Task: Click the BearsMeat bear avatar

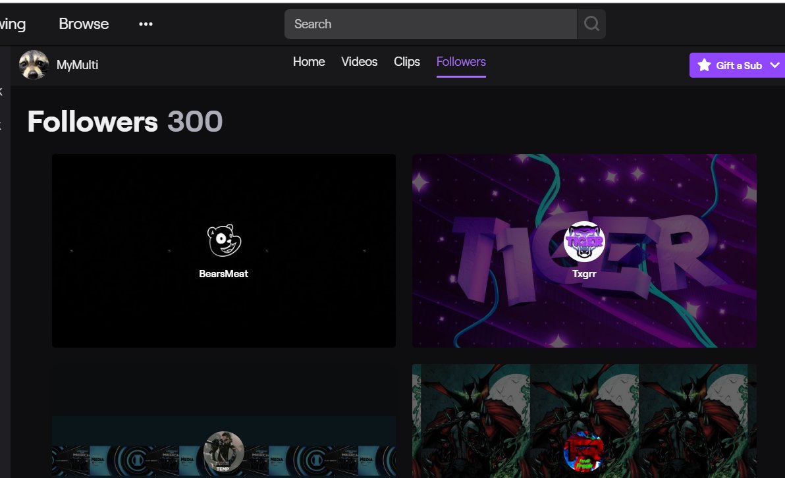Action: [x=224, y=241]
